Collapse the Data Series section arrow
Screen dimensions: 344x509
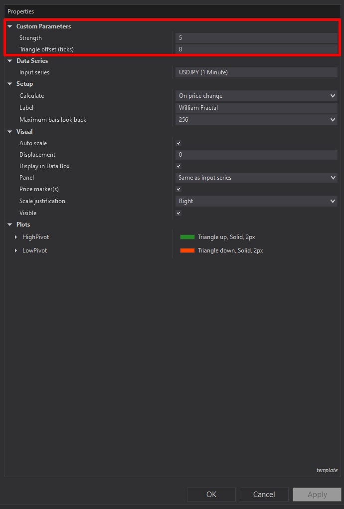(9, 61)
